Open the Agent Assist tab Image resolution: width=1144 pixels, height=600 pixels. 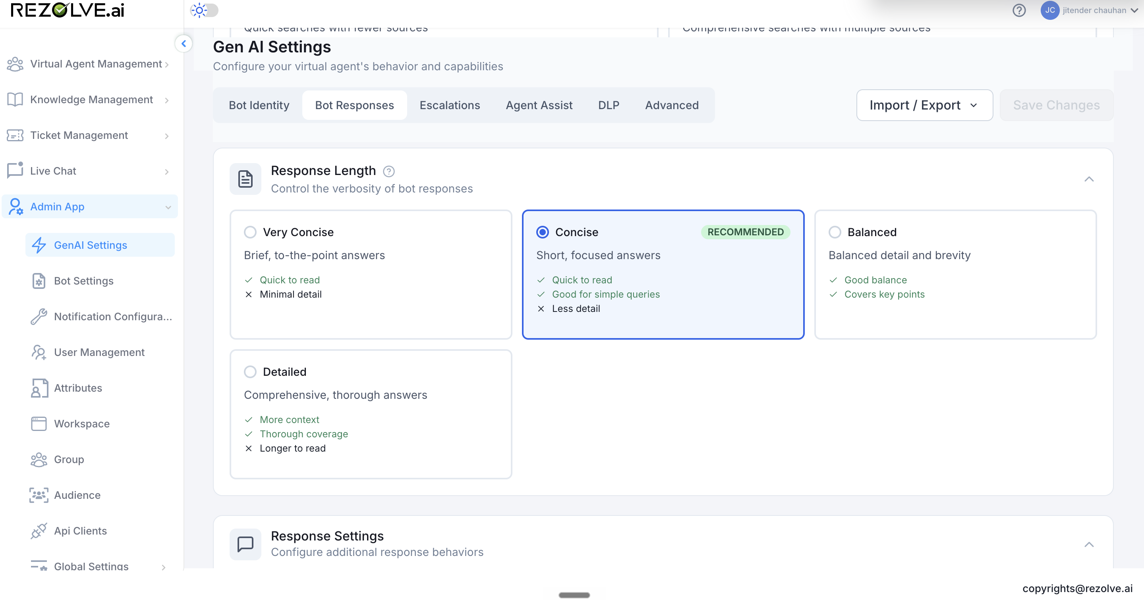[539, 105]
